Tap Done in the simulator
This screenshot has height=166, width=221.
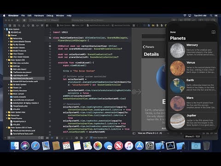(x=173, y=32)
